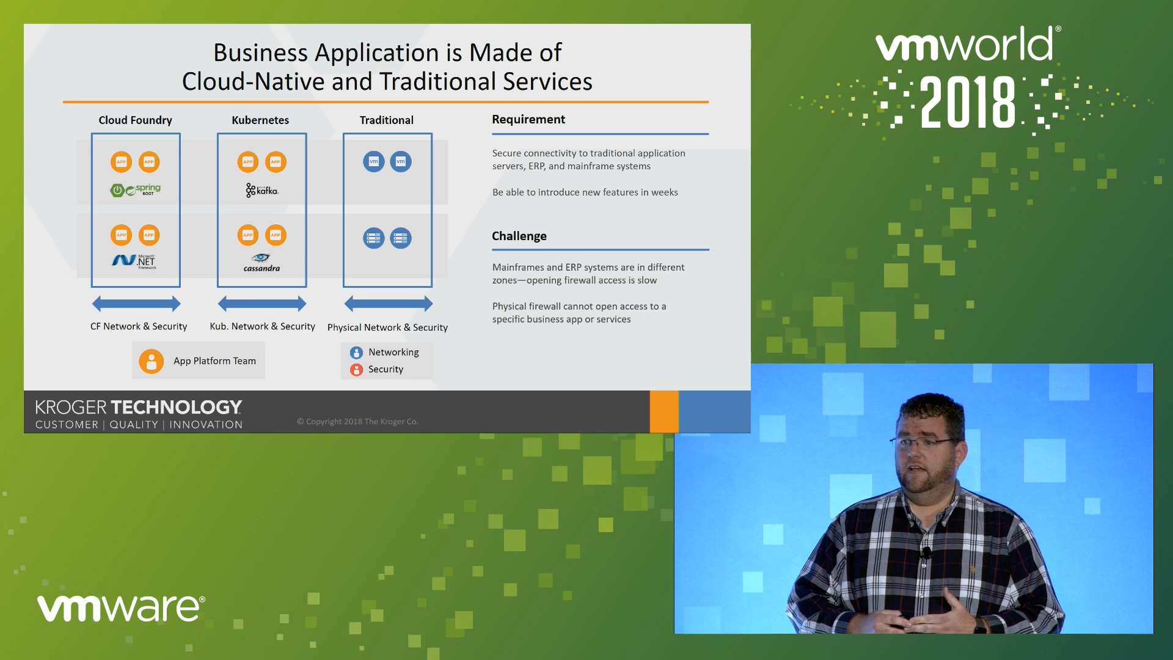Screen dimensions: 1173x660
Task: Click the orange App Platform Team person icon
Action: 151,361
